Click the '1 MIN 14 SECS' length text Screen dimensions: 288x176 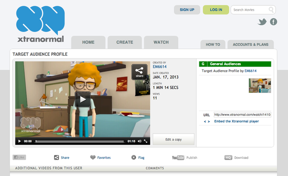tap(166, 88)
